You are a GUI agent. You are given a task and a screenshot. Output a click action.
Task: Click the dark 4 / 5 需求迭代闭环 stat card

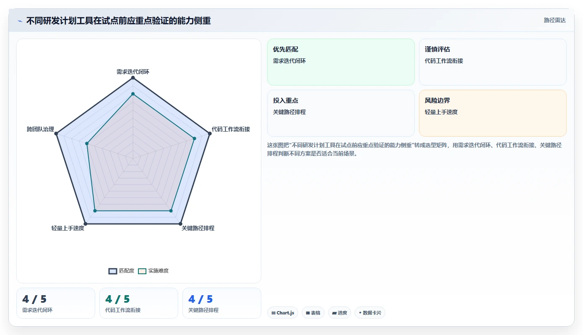click(x=56, y=303)
